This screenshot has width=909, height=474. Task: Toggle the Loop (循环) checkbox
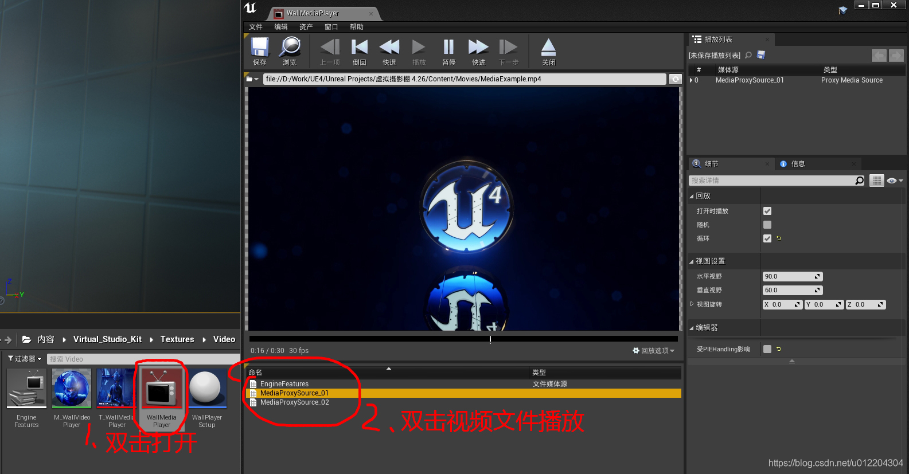click(x=767, y=238)
